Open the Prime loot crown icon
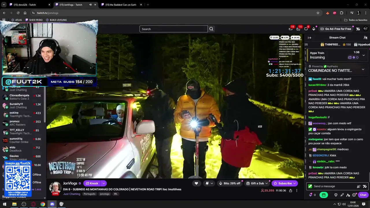 click(291, 29)
